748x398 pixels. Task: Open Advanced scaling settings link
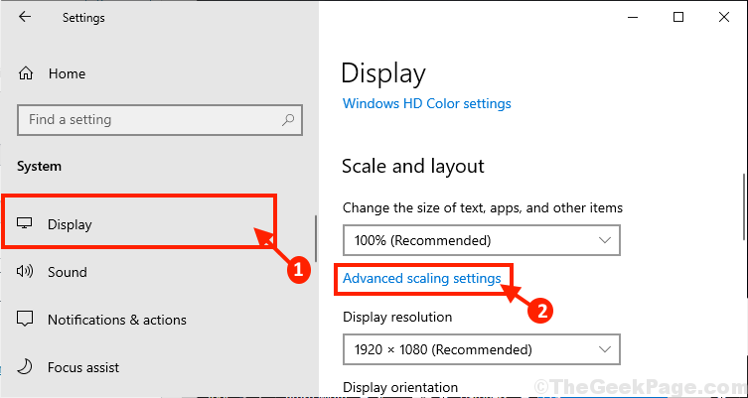point(422,278)
